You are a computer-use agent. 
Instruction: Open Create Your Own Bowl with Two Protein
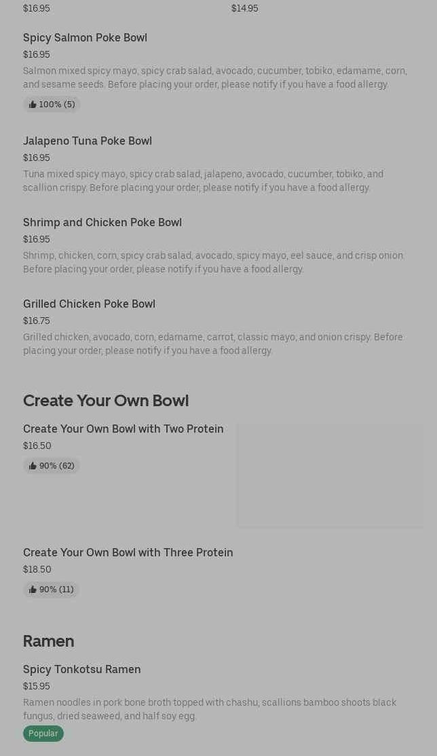click(x=123, y=429)
